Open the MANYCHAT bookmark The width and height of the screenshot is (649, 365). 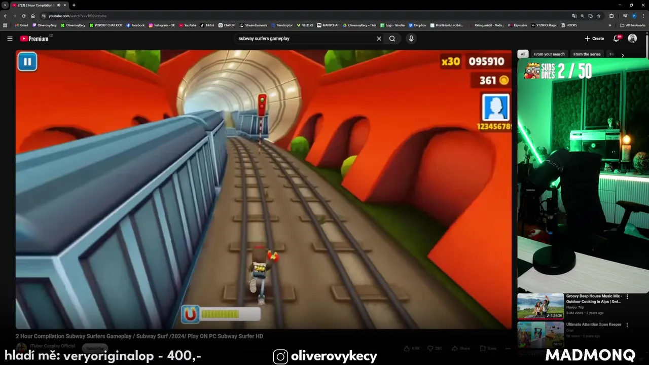click(x=328, y=25)
